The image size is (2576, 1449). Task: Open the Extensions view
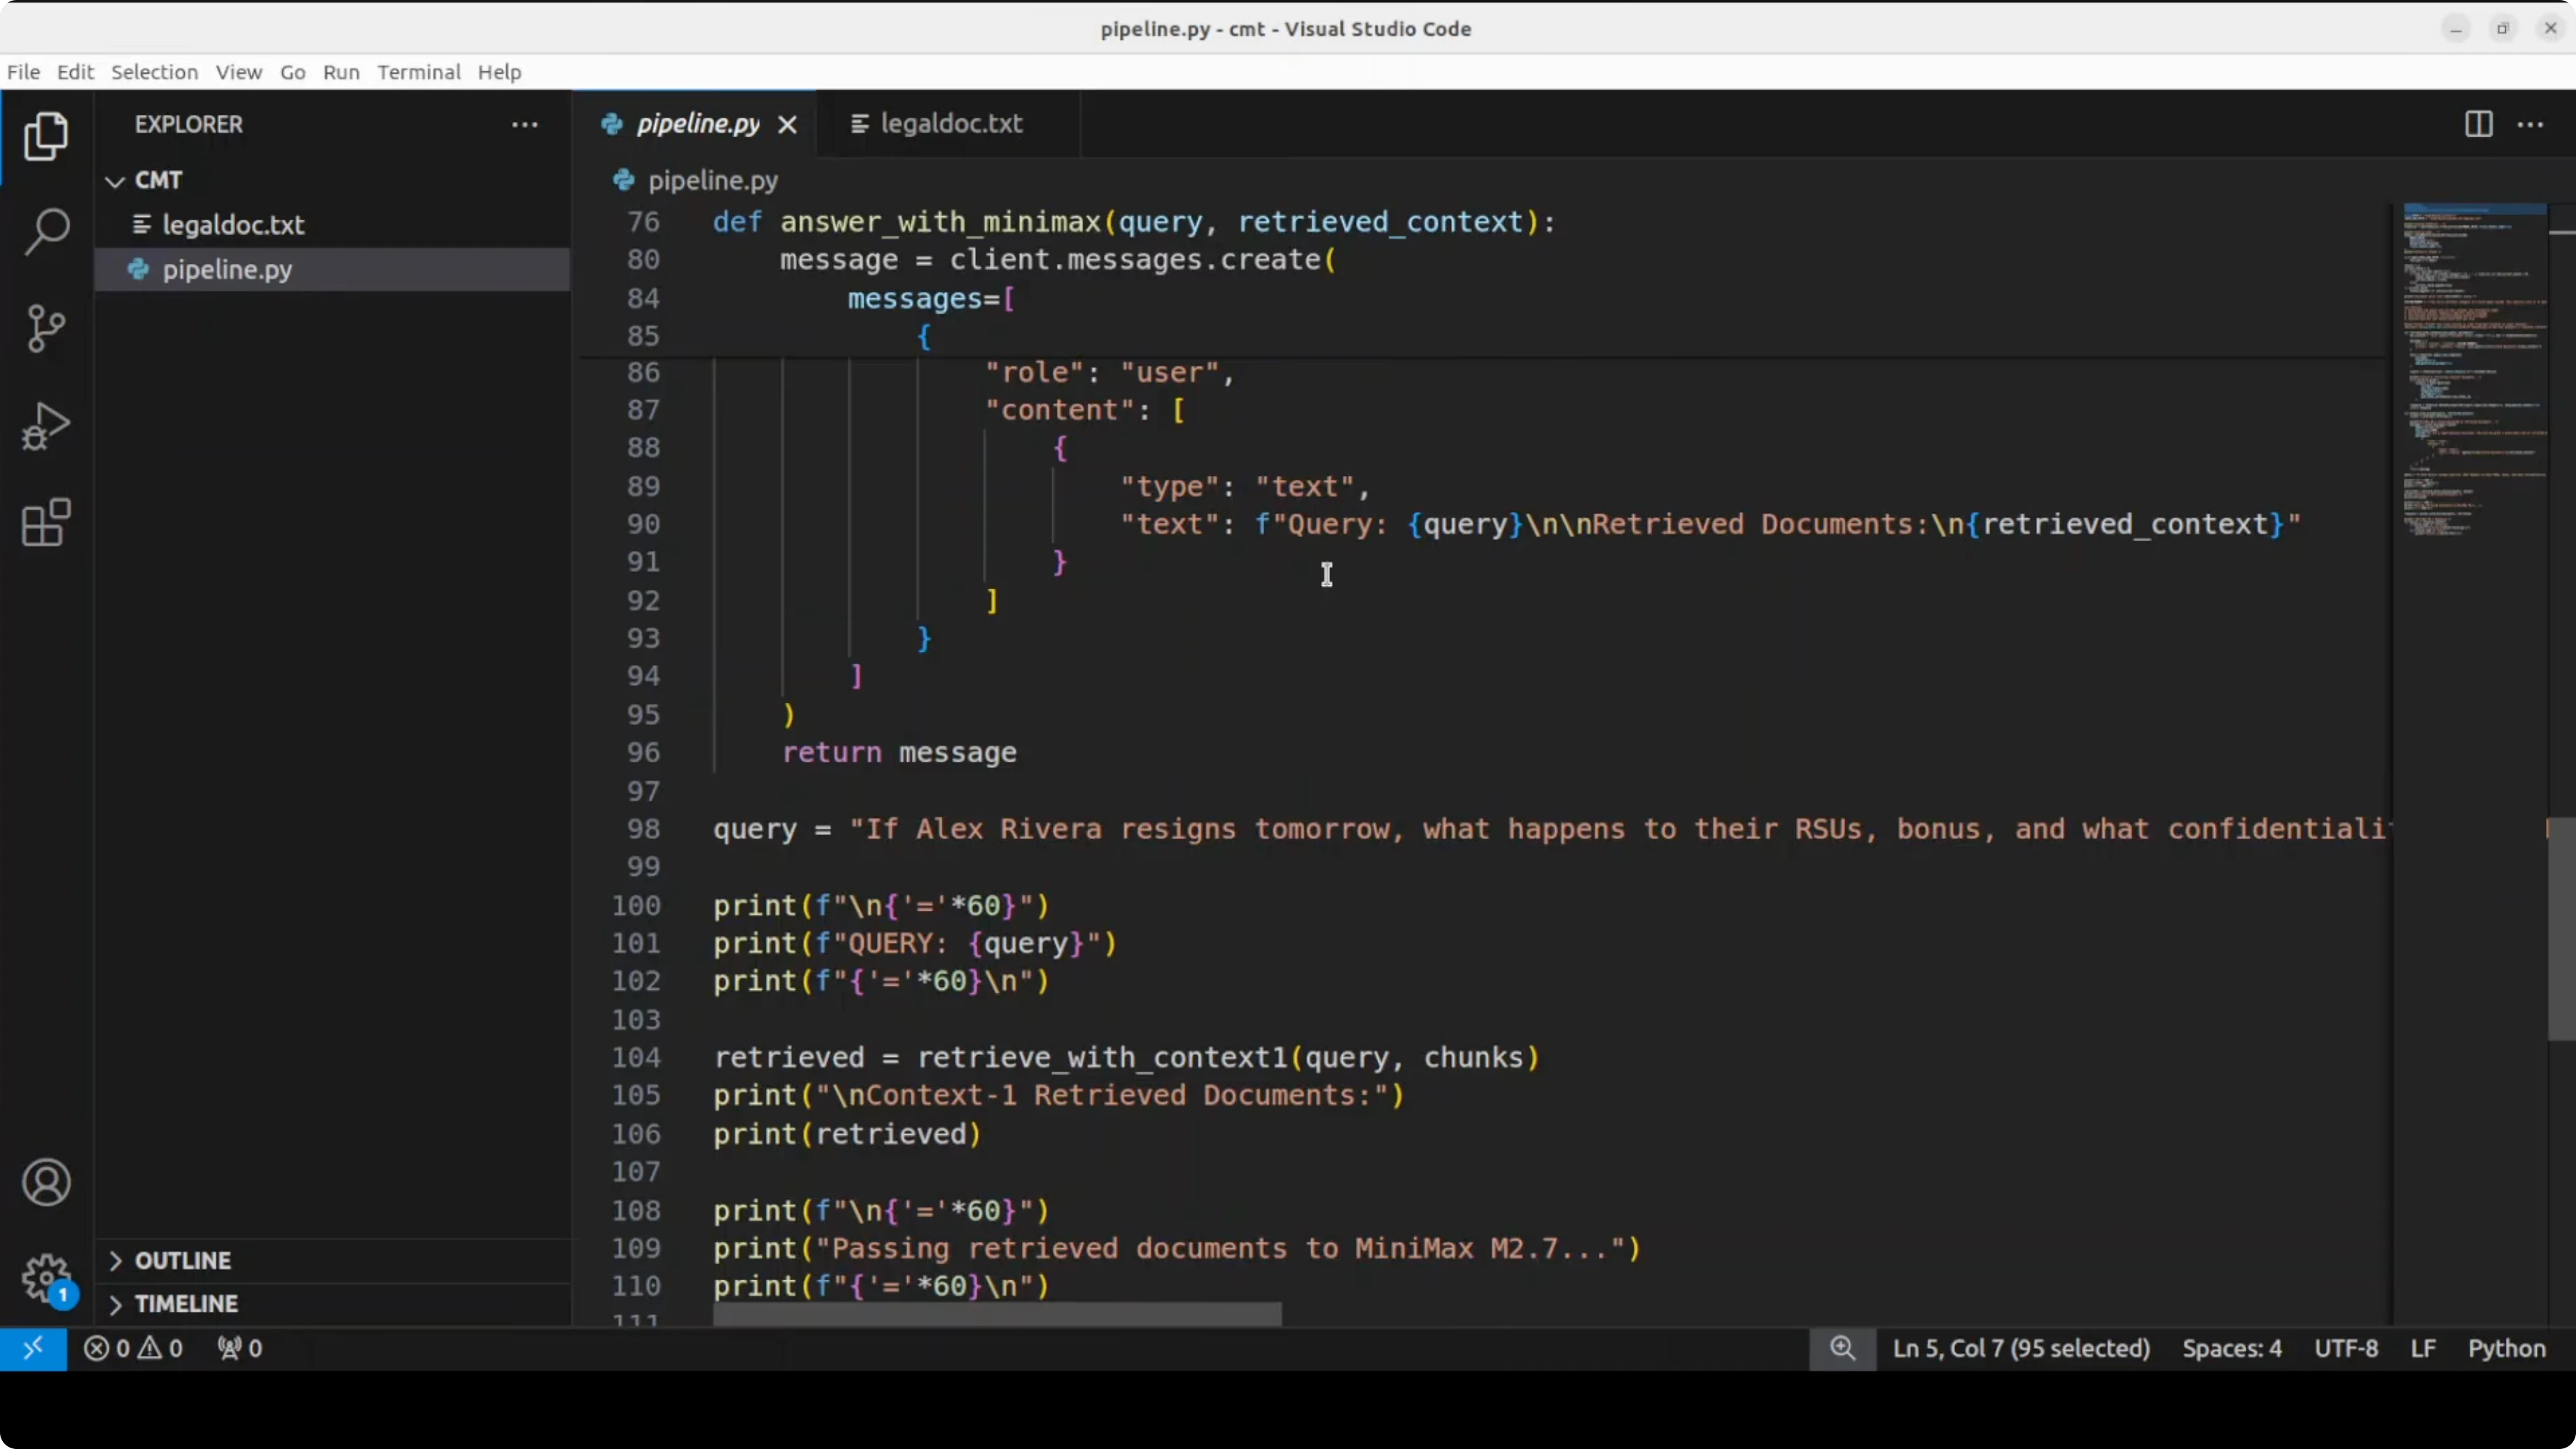[x=46, y=522]
